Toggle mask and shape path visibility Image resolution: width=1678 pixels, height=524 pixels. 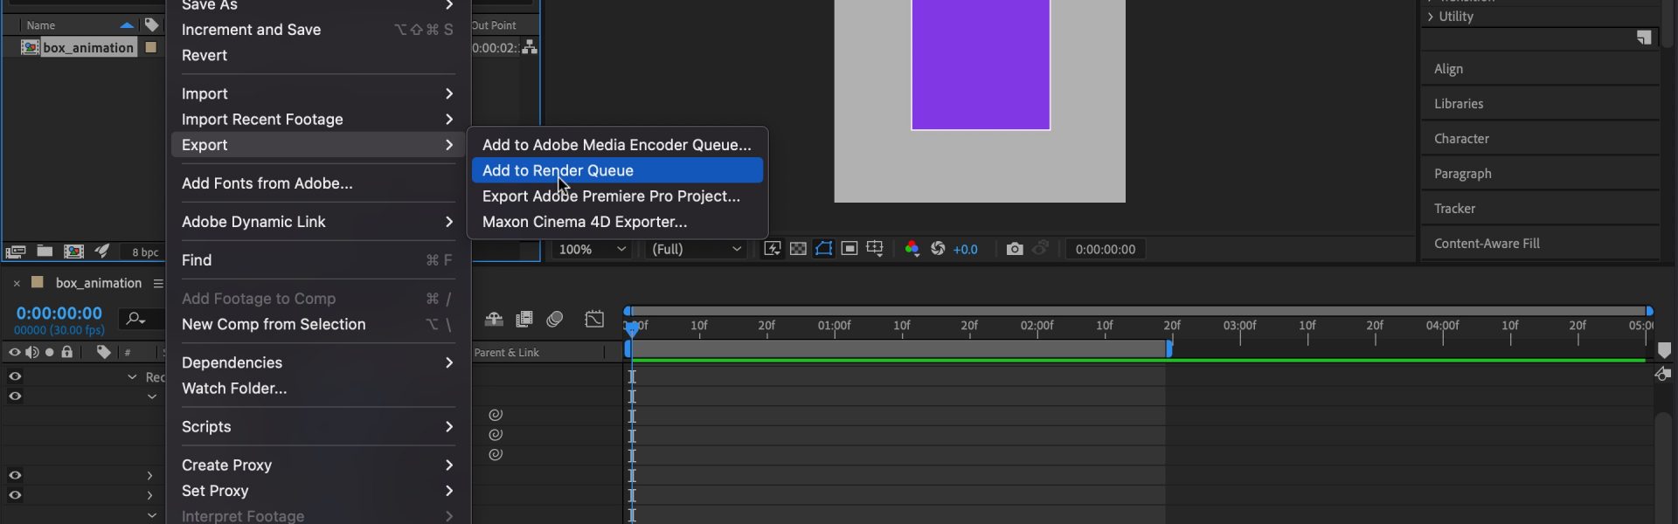click(823, 249)
